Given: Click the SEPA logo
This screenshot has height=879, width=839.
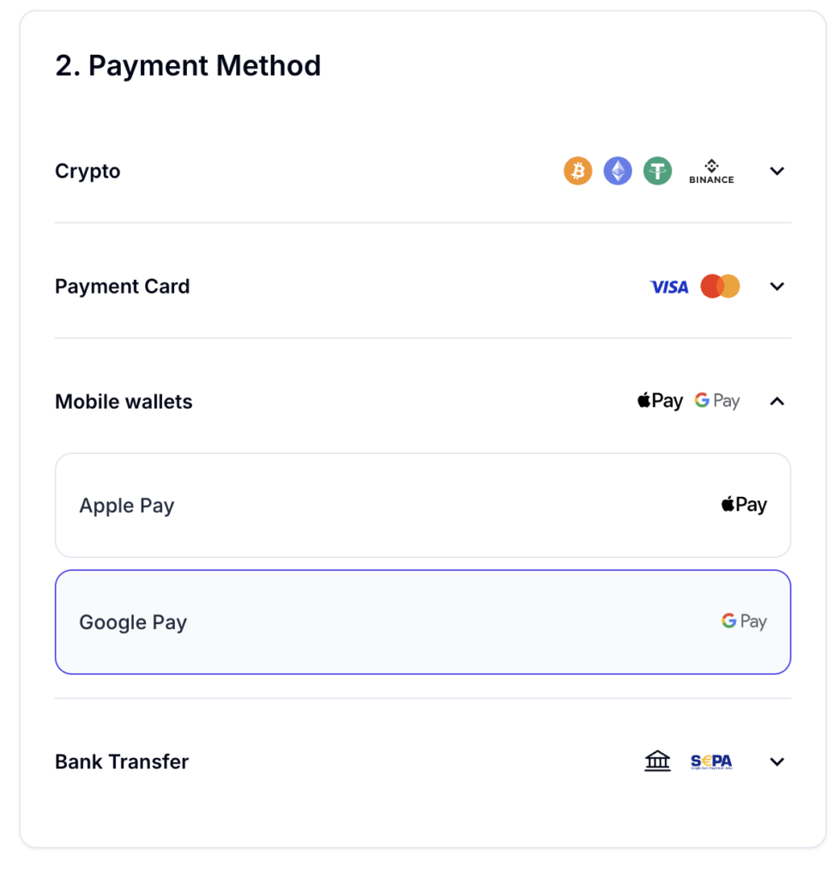Looking at the screenshot, I should click(711, 761).
